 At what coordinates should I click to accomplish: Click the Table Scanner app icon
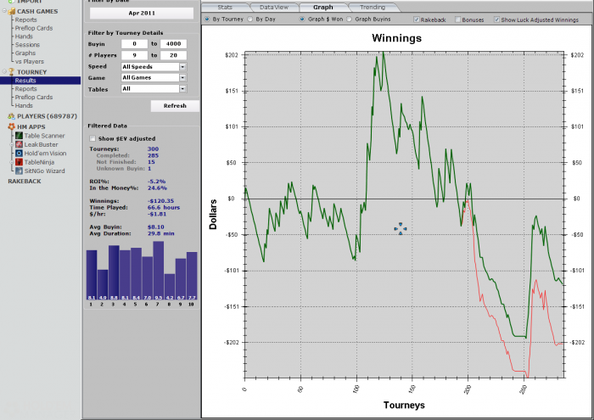coord(19,136)
